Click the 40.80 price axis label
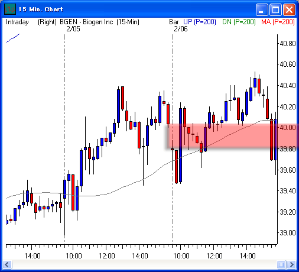Viewport: 299px width, 272px height. tap(288, 43)
